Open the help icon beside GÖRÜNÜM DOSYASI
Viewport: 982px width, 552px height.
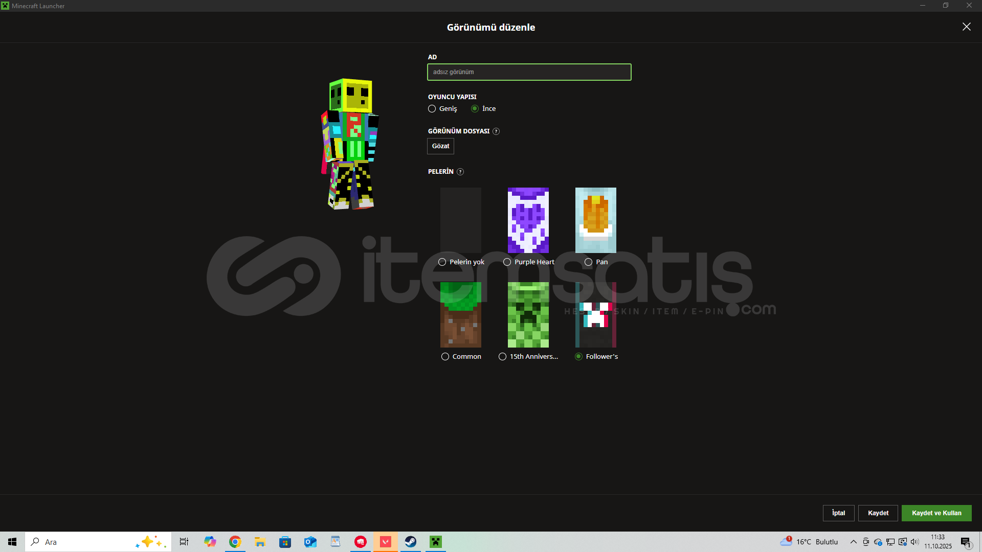(x=496, y=131)
